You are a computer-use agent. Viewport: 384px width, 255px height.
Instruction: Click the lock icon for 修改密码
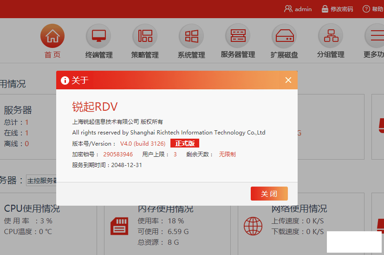325,9
